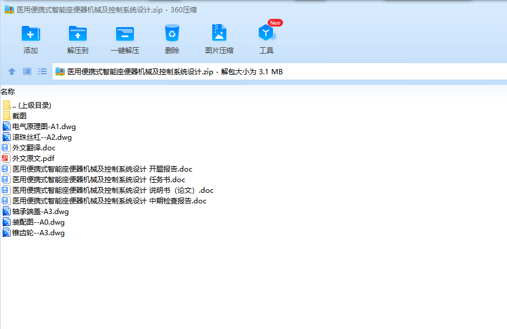This screenshot has height=329, width=507.
Task: Sort by the 名称 column header
Action: pyautogui.click(x=8, y=92)
